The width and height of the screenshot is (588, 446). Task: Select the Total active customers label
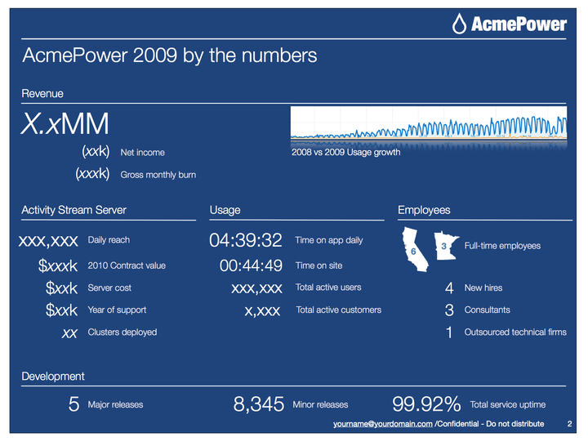[339, 310]
